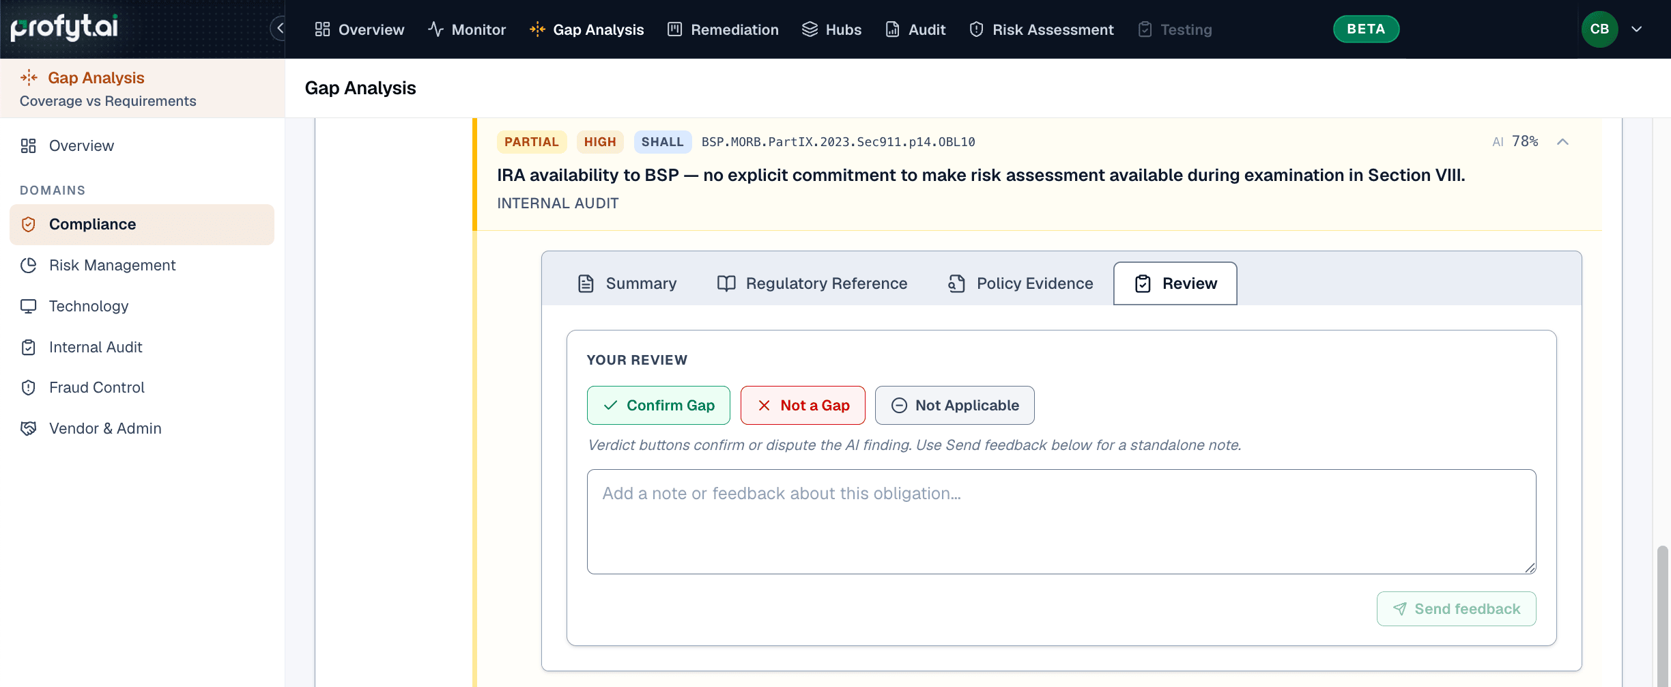Image resolution: width=1671 pixels, height=687 pixels.
Task: Click the Gap Analysis sparkle icon in top nav
Action: [537, 29]
